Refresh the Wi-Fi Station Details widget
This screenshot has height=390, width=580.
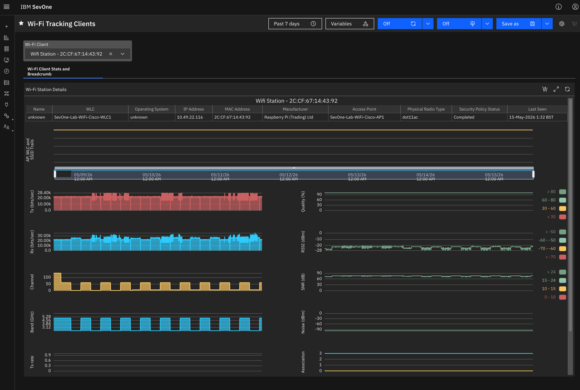pos(567,89)
